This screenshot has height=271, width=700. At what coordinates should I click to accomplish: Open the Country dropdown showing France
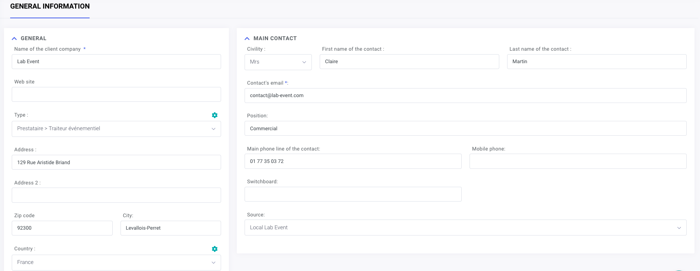click(x=116, y=262)
